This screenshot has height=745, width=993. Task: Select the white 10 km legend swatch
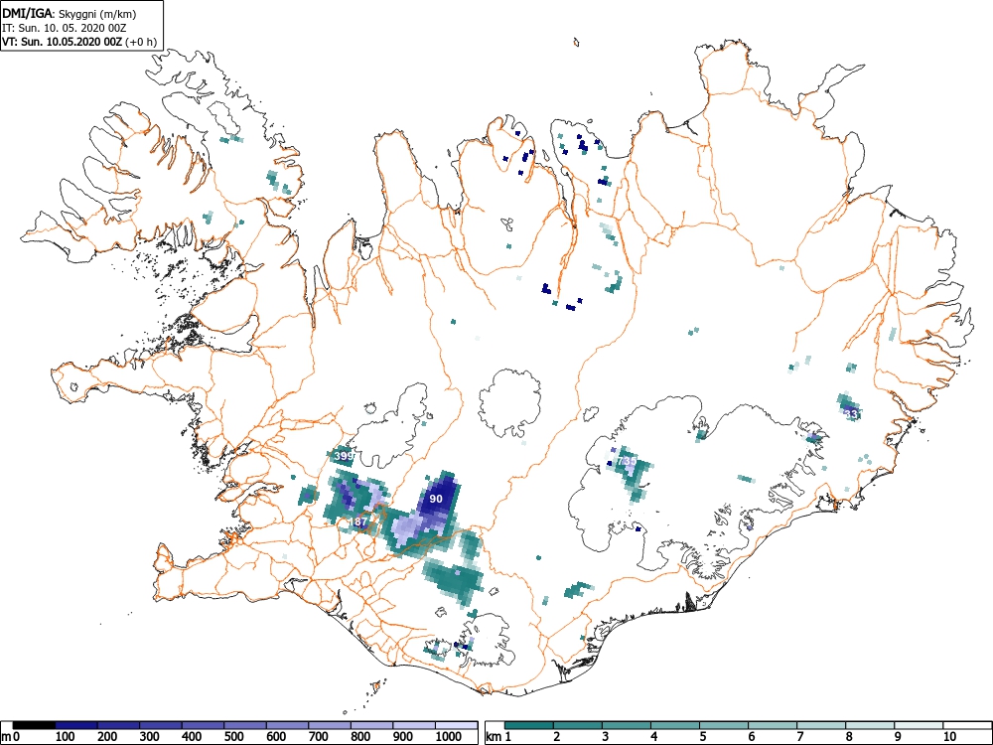tap(967, 725)
